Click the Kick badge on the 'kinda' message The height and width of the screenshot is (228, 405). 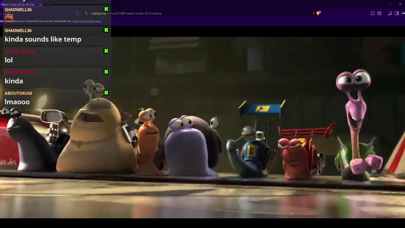pyautogui.click(x=106, y=72)
